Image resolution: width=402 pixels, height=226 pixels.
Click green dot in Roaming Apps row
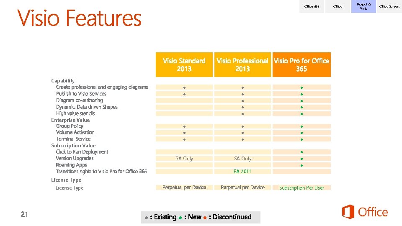coord(301,166)
